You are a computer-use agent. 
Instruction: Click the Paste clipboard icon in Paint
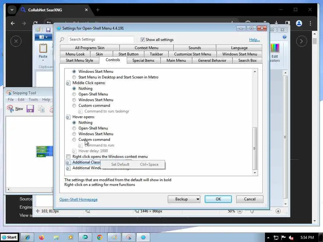(43, 48)
